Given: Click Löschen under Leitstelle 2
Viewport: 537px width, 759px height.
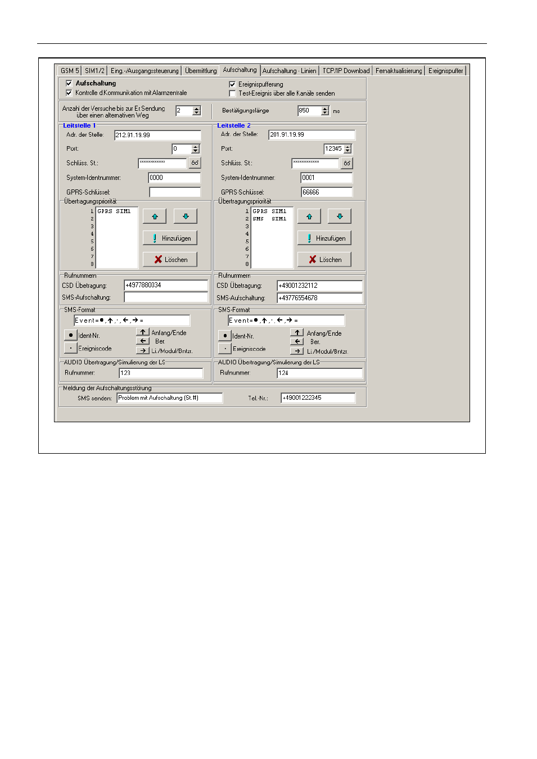Looking at the screenshot, I should 324,260.
